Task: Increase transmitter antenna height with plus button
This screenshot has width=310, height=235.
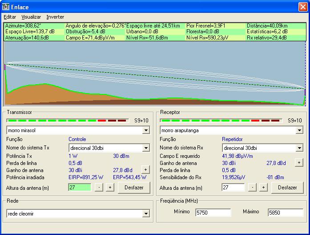Action: coord(110,188)
